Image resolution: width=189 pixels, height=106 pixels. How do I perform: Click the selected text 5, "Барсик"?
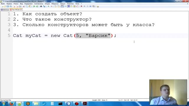[x=93, y=36]
